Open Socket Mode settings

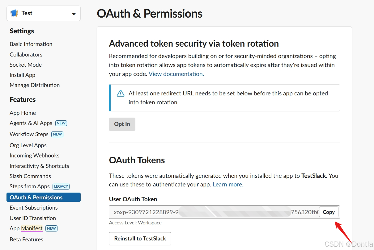(x=26, y=65)
